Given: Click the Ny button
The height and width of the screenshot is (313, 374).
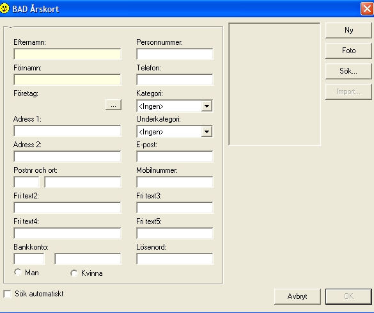Looking at the screenshot, I should coord(348,30).
